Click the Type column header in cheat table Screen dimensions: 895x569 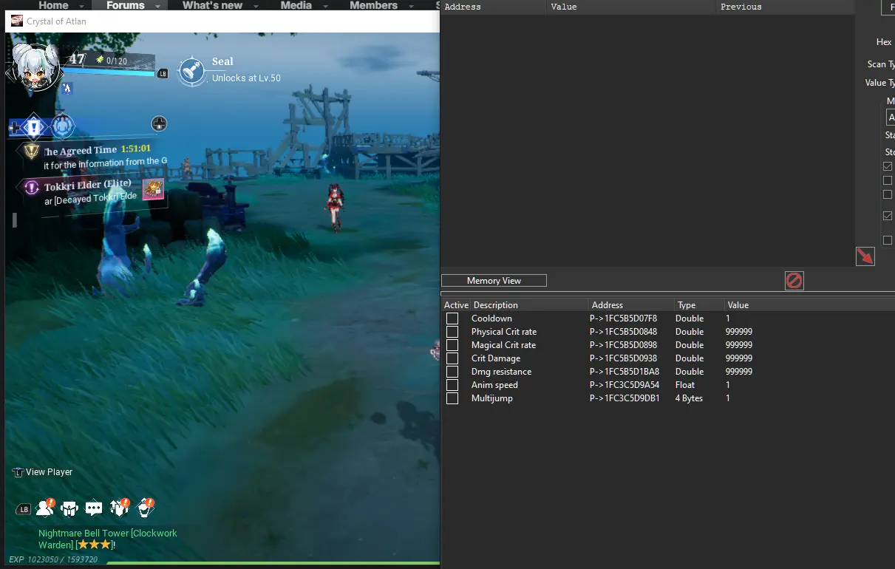click(x=699, y=305)
